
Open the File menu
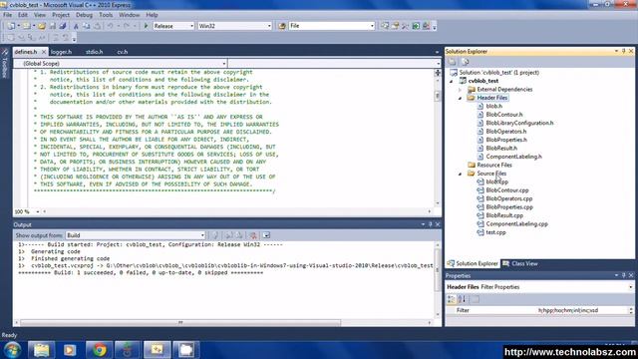coord(7,15)
